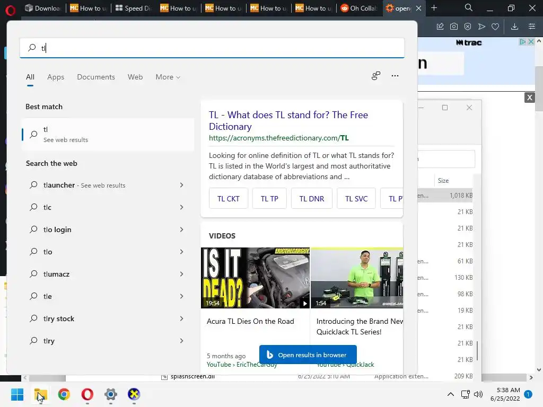
Task: Expand the tlumacz suggestion arrow
Action: [x=181, y=274]
